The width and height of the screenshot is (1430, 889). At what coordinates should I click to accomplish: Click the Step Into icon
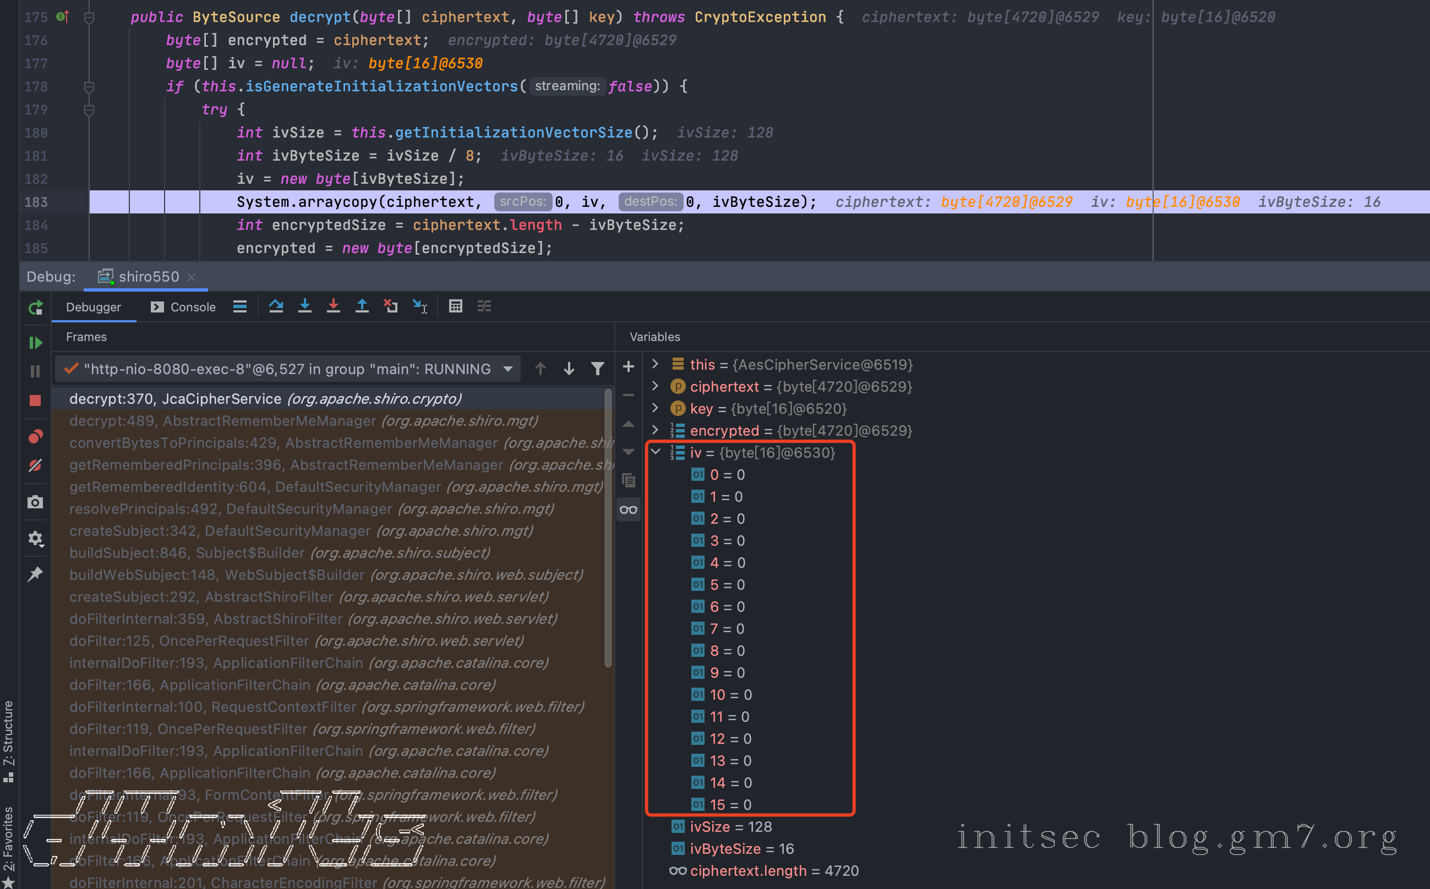pos(305,306)
